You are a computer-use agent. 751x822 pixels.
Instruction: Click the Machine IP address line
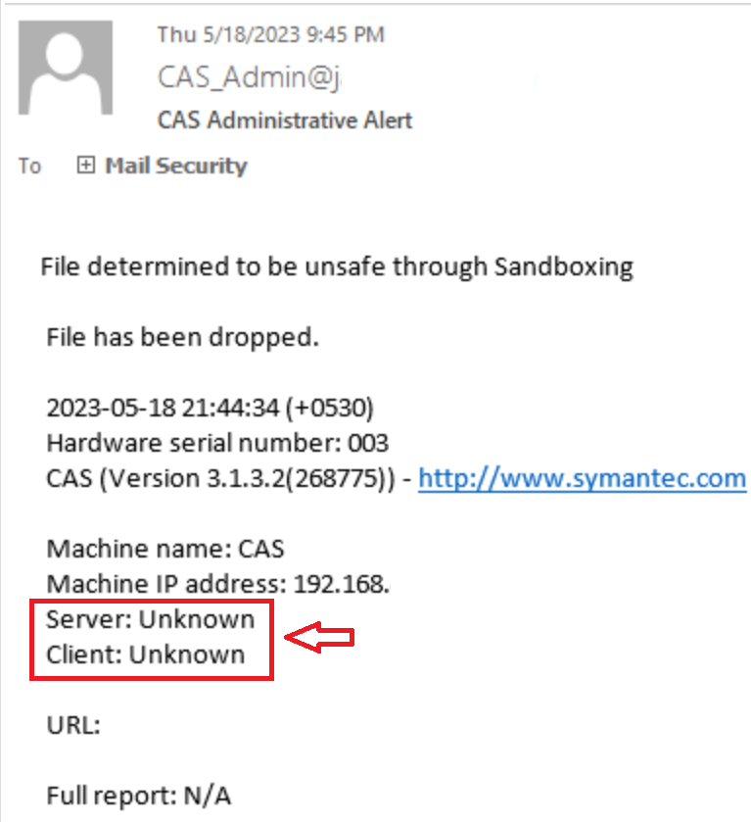[x=217, y=584]
